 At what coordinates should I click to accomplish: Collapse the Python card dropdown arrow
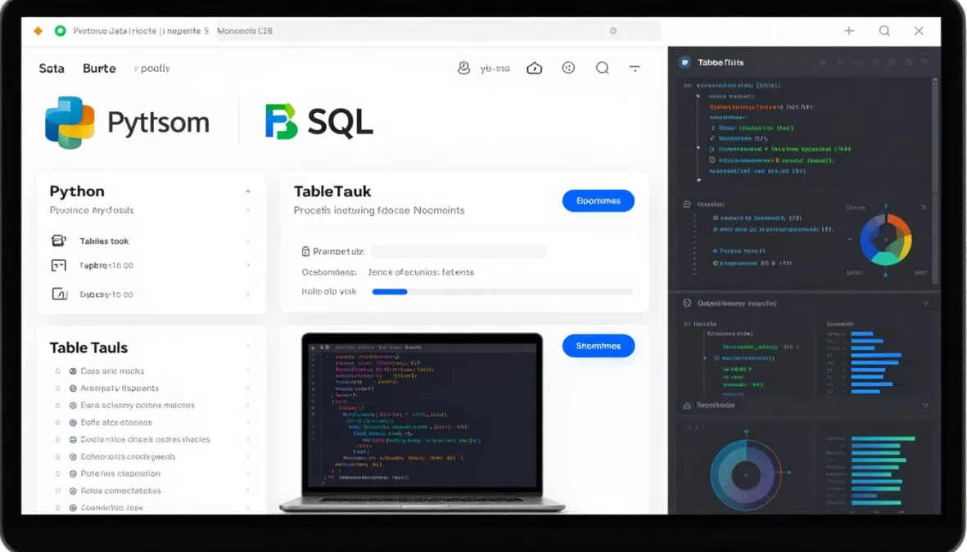pyautogui.click(x=247, y=192)
